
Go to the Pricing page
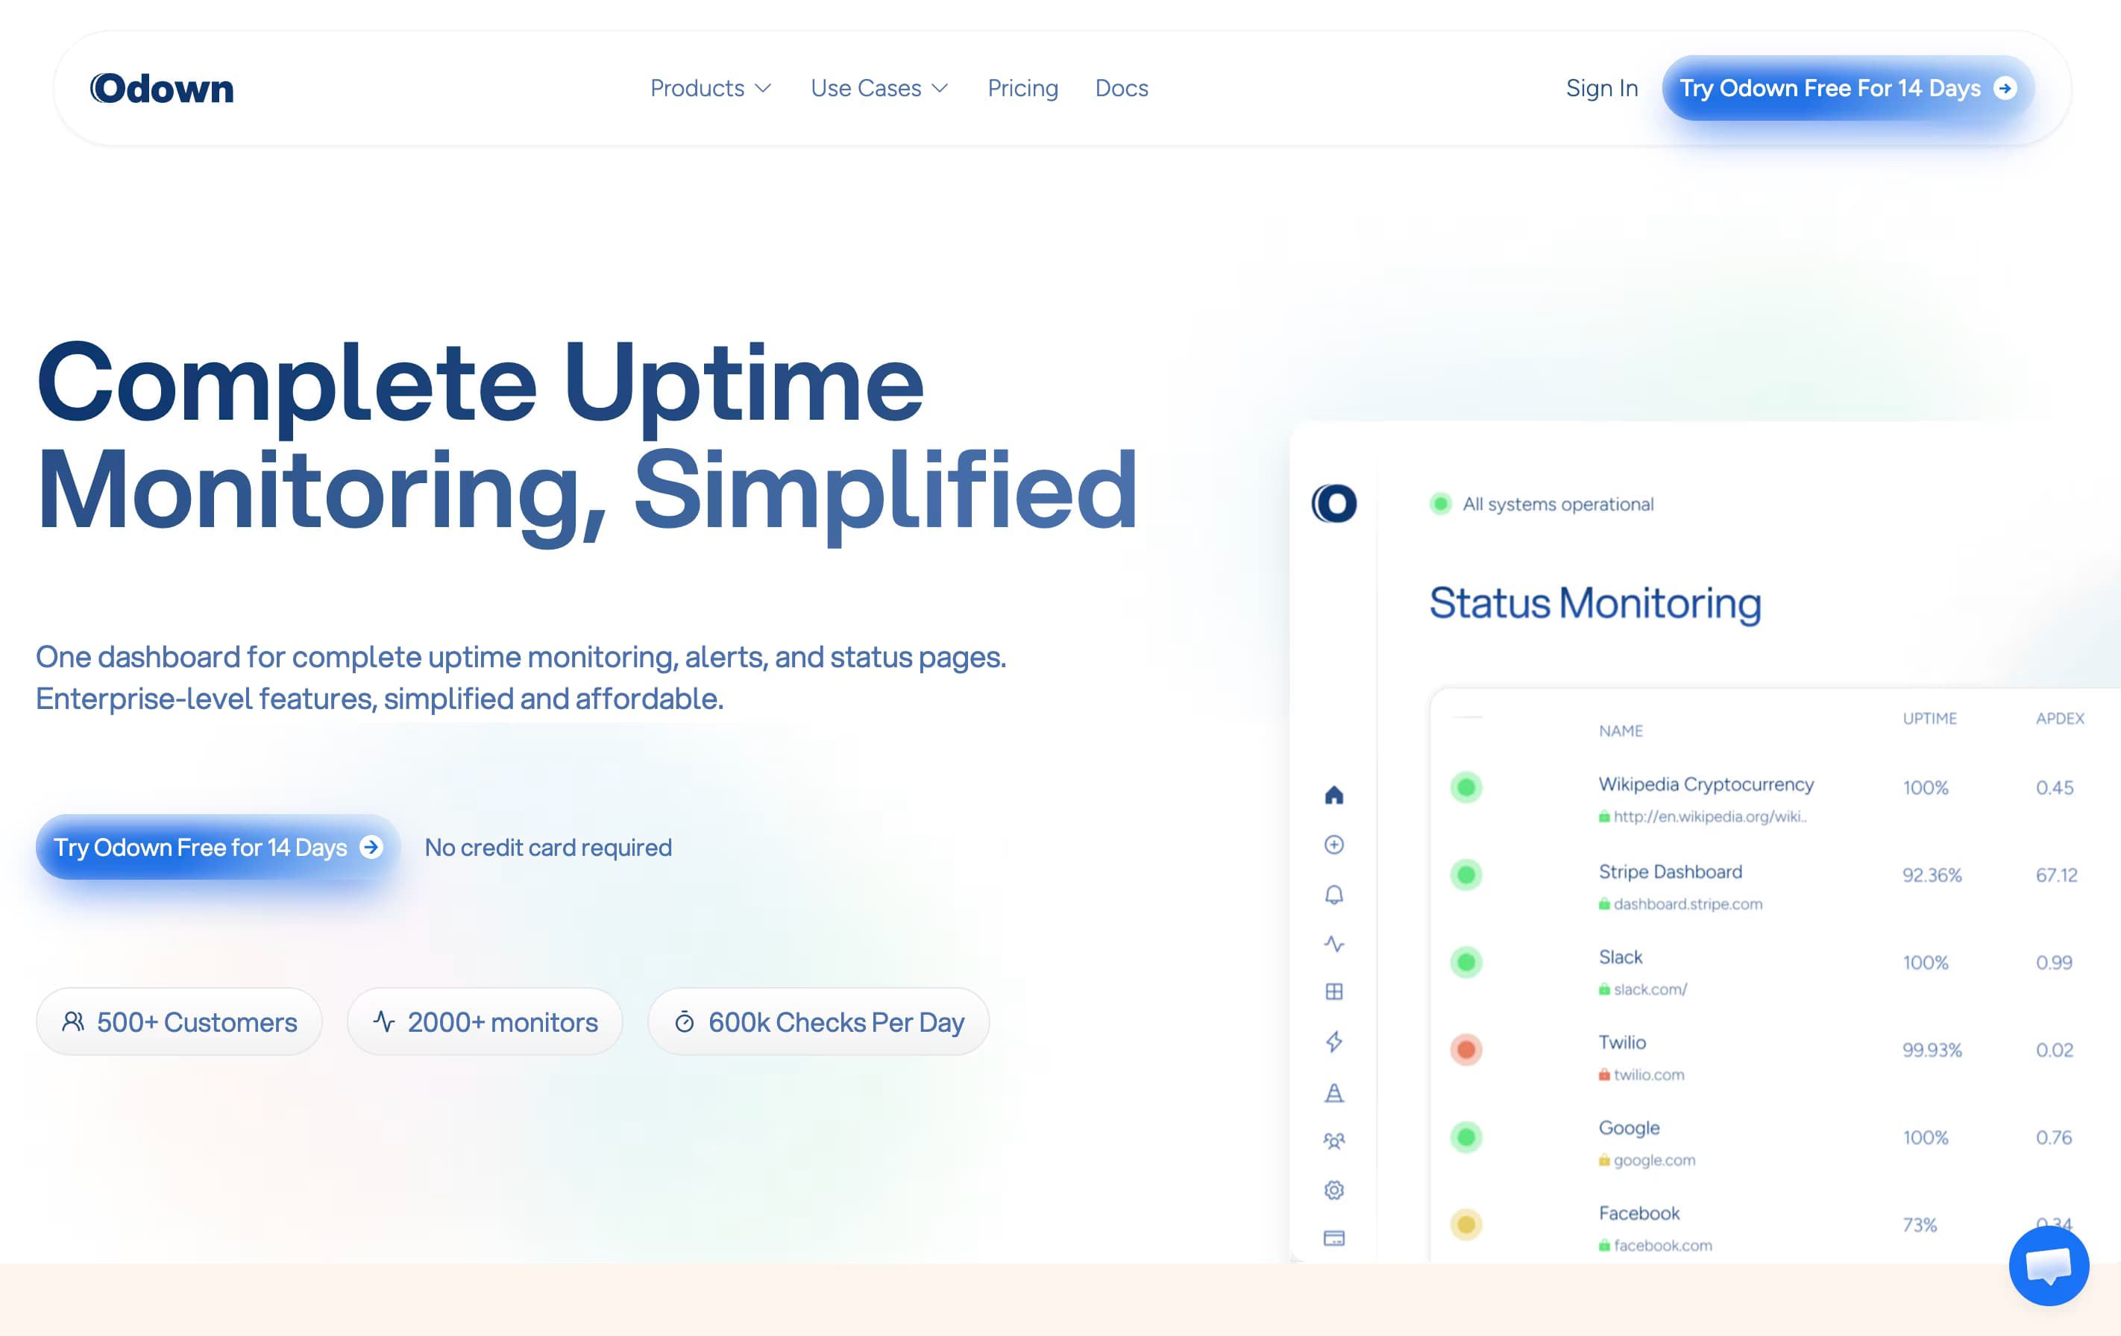click(1022, 88)
